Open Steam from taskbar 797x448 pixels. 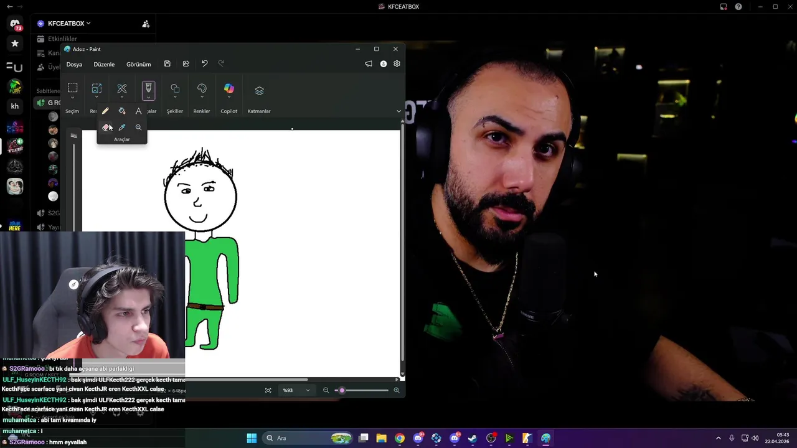473,438
